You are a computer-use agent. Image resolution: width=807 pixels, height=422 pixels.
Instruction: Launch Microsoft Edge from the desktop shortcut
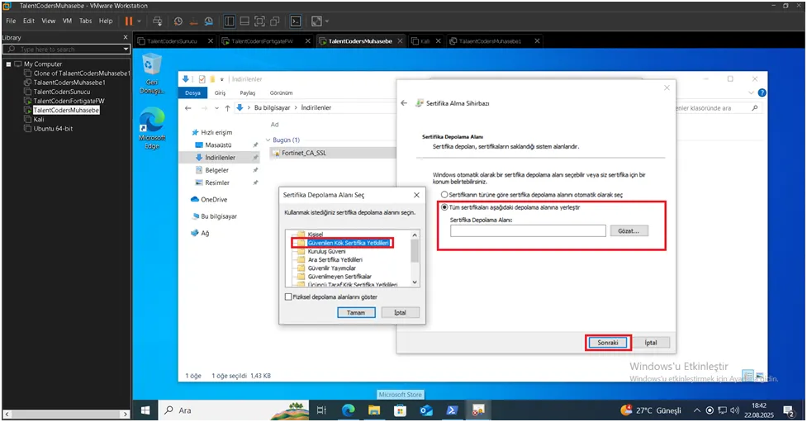coord(152,129)
